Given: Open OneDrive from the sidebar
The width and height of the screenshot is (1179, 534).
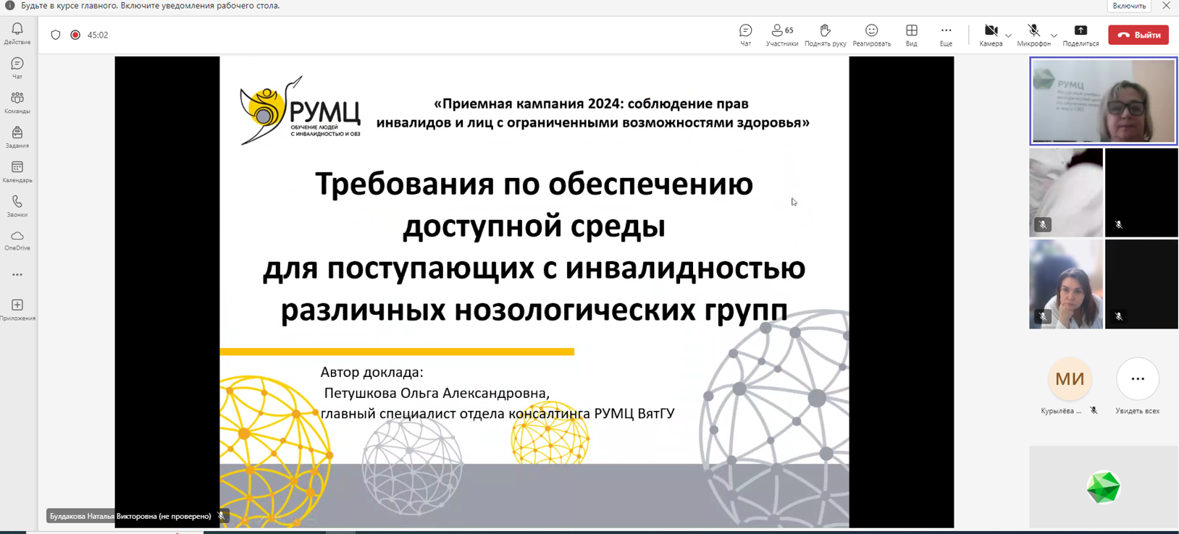Looking at the screenshot, I should point(17,240).
